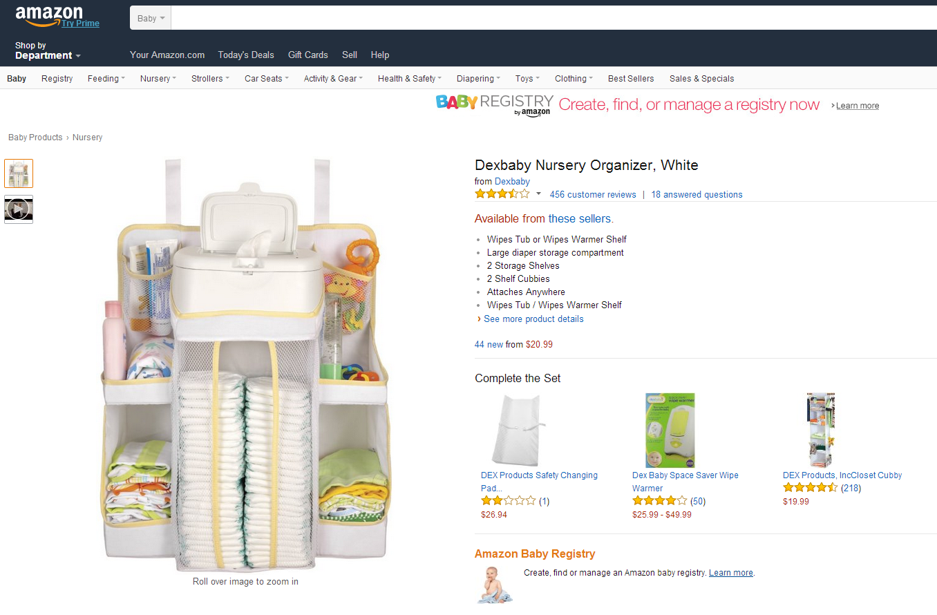Play the product video thumbnail

point(19,209)
